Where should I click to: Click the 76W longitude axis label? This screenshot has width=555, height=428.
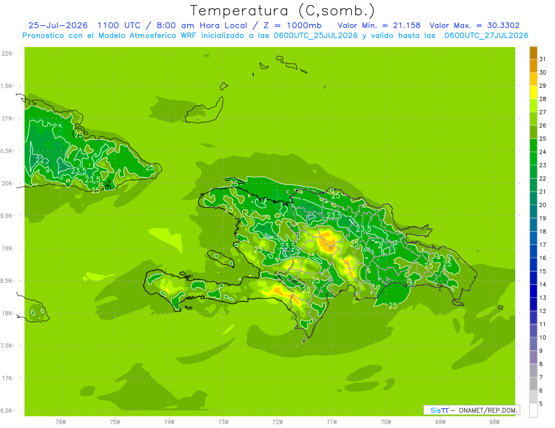pyautogui.click(x=61, y=422)
